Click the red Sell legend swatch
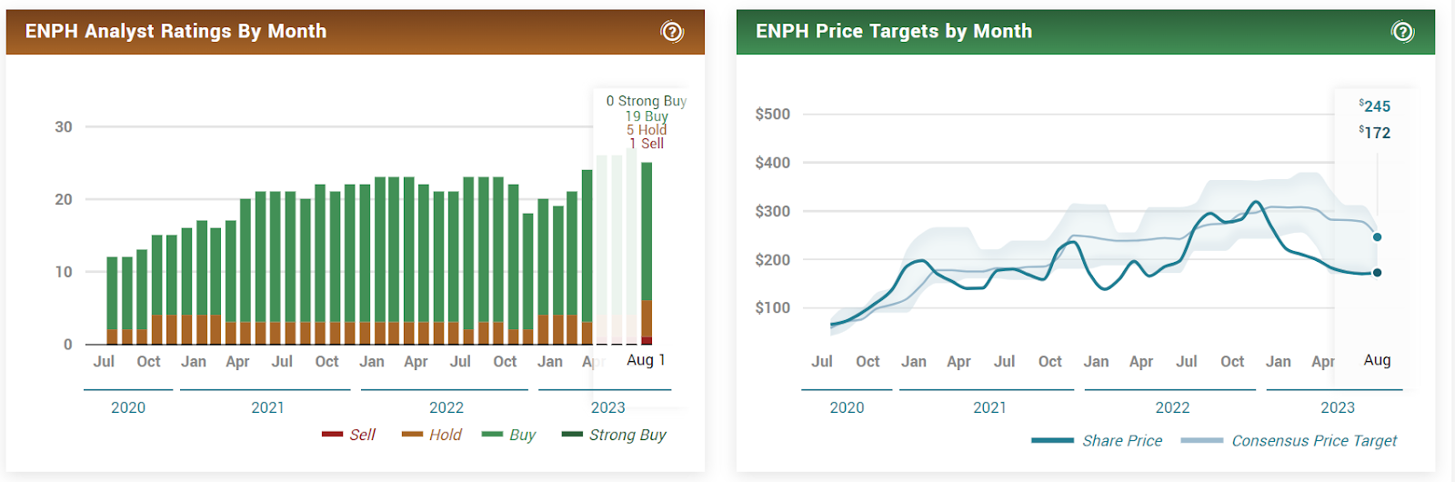1455x482 pixels. point(332,435)
